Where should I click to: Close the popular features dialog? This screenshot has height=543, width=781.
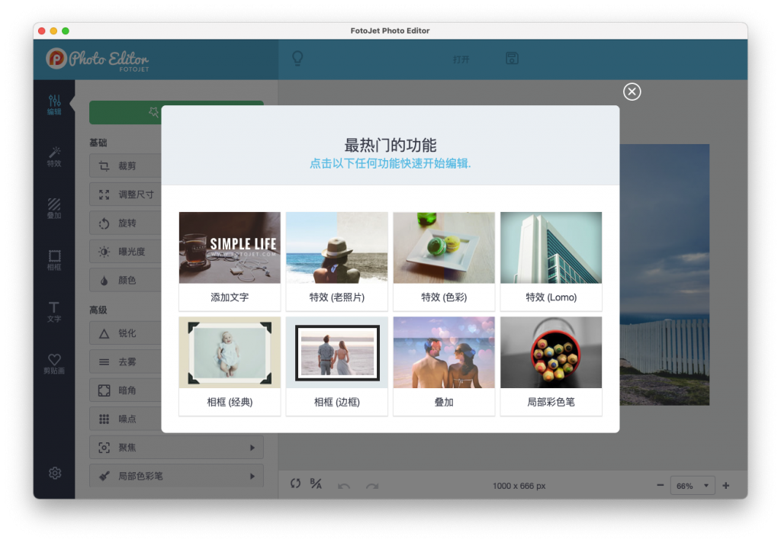tap(632, 92)
